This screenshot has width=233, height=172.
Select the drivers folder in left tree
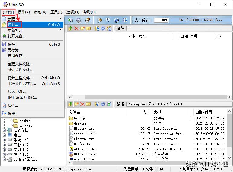(26, 126)
